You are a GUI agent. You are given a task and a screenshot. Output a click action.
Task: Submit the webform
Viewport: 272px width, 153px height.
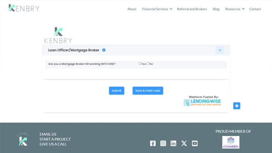click(117, 90)
